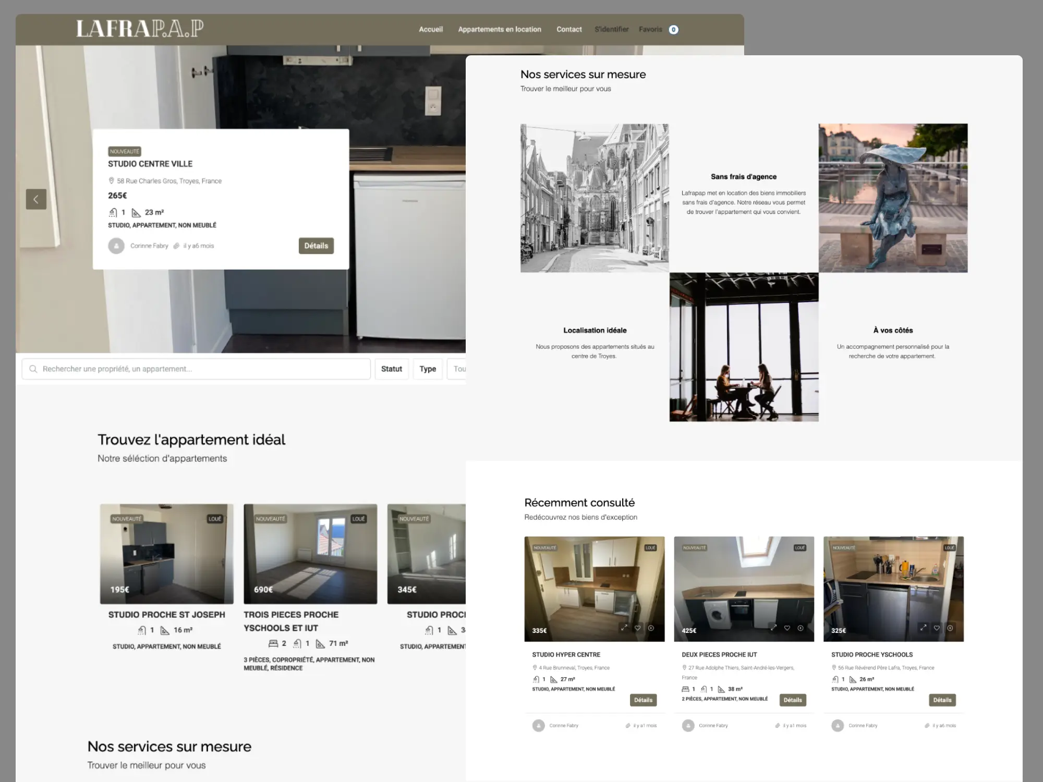Click the LAFRAPAP logo
1043x782 pixels.
(140, 29)
